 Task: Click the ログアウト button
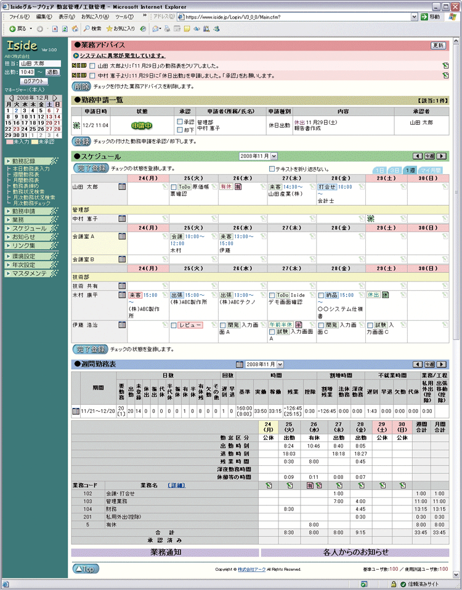pyautogui.click(x=34, y=81)
